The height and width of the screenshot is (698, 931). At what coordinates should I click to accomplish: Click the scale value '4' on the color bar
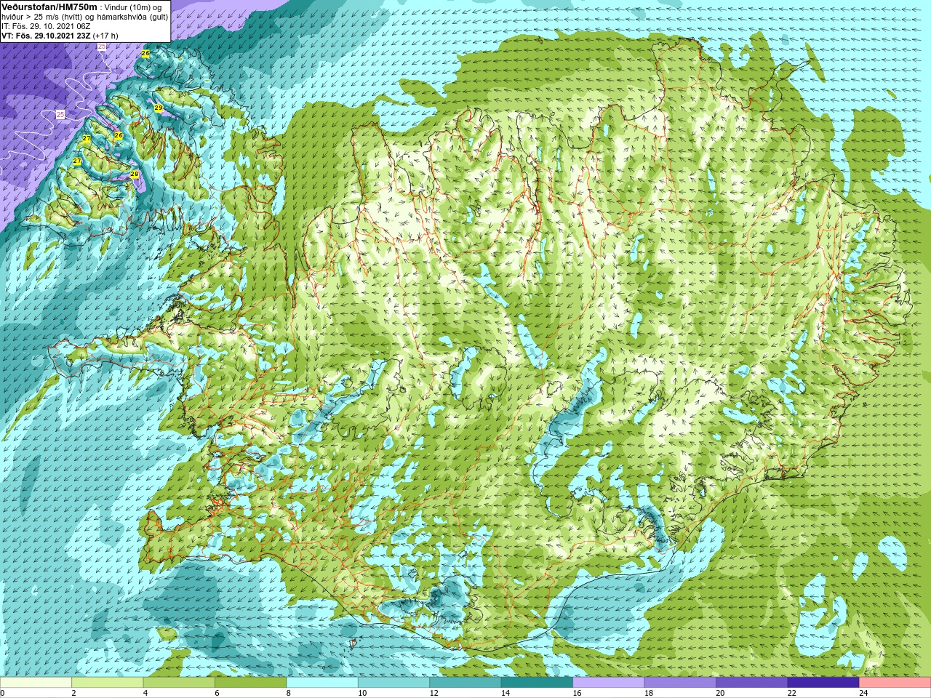(145, 693)
